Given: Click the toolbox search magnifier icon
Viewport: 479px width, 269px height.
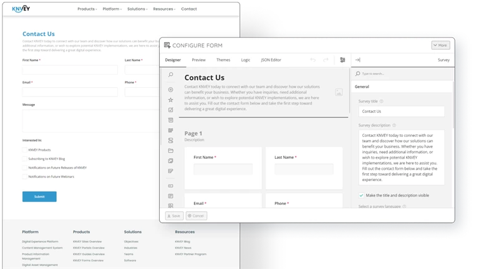Looking at the screenshot, I should [170, 75].
